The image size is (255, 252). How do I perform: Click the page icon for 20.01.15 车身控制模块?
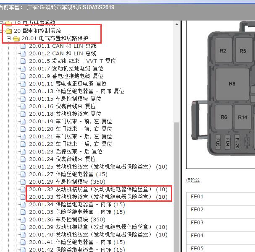pyautogui.click(x=23, y=99)
